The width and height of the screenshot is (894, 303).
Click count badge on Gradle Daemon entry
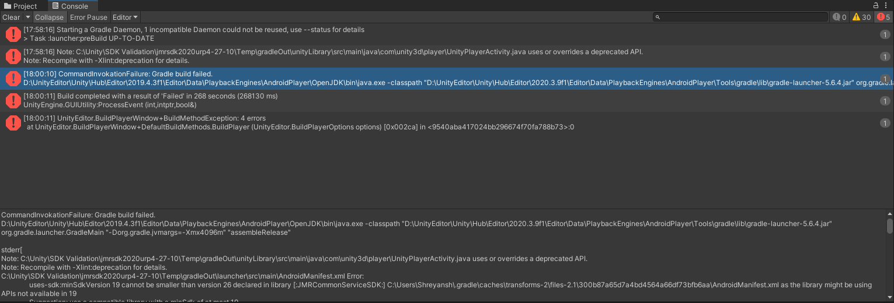885,35
